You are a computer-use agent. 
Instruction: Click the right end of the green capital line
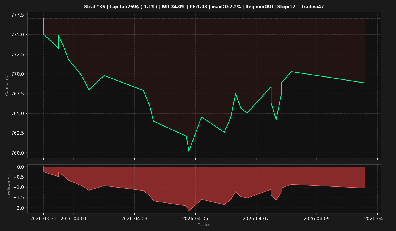[365, 83]
